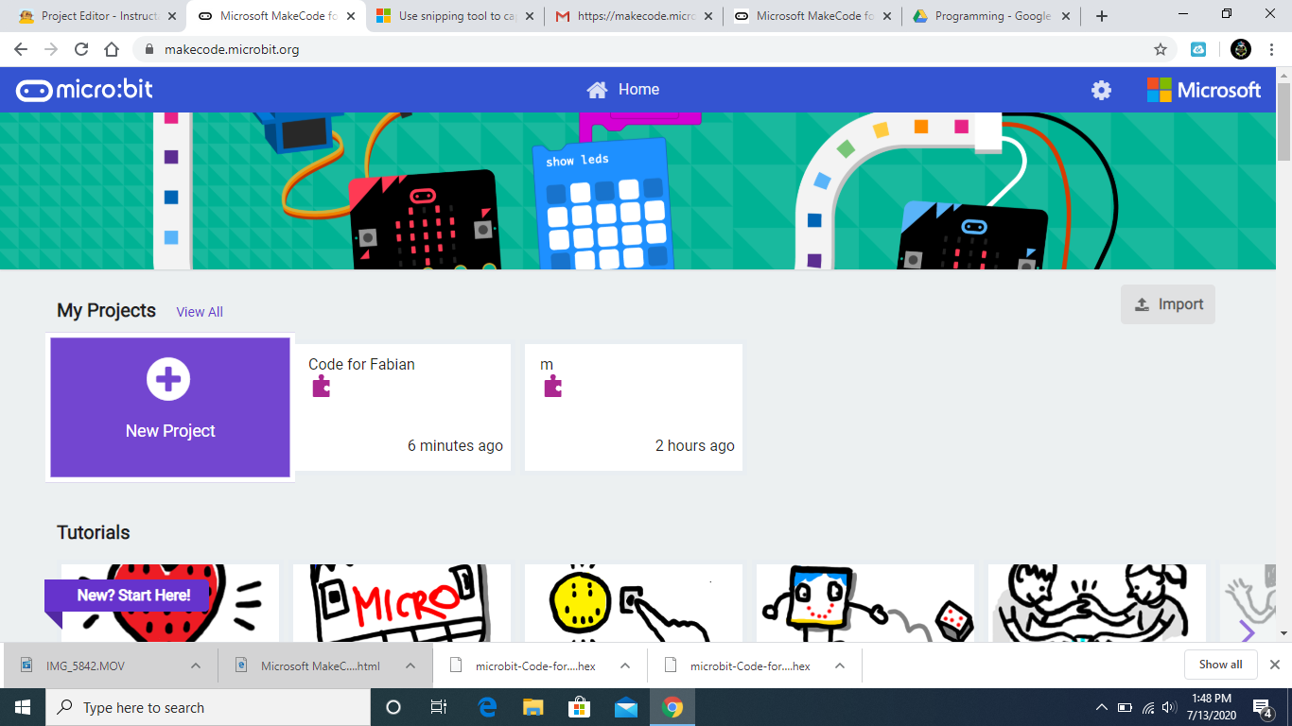Close the downloads bar
Screen dimensions: 1292x726
point(1275,665)
